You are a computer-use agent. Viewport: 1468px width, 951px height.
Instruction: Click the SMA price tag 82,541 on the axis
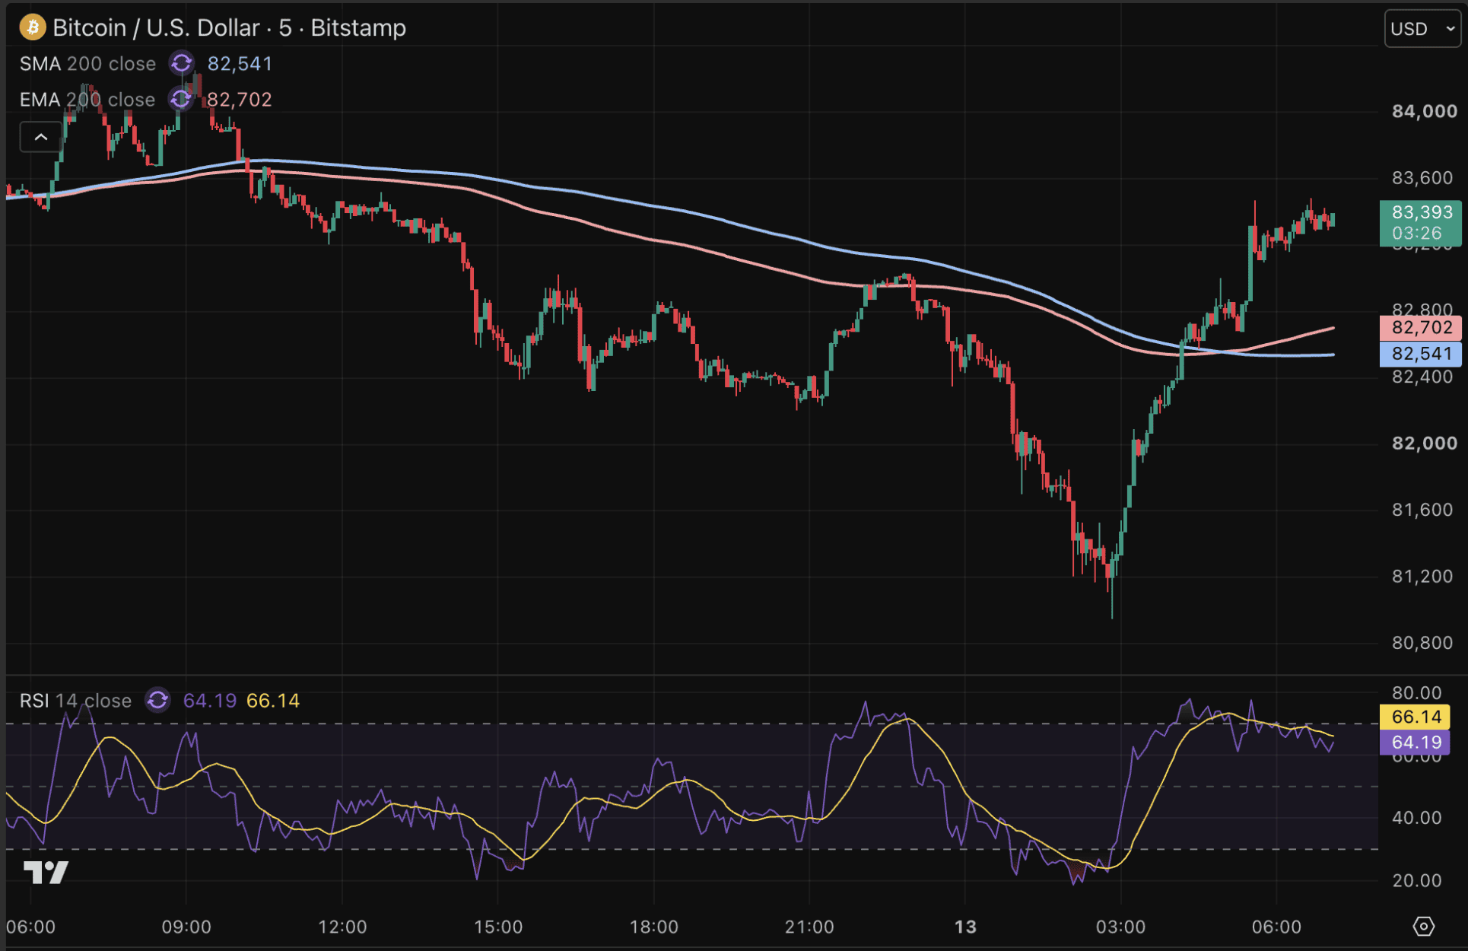click(x=1421, y=354)
